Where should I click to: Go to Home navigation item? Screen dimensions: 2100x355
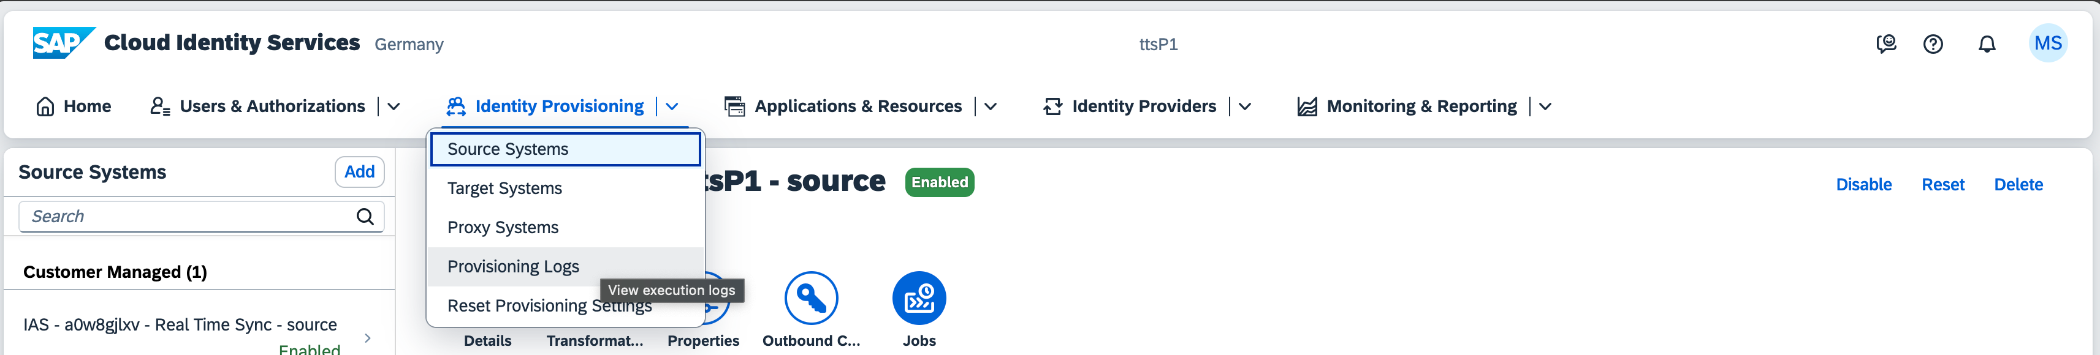(x=74, y=106)
